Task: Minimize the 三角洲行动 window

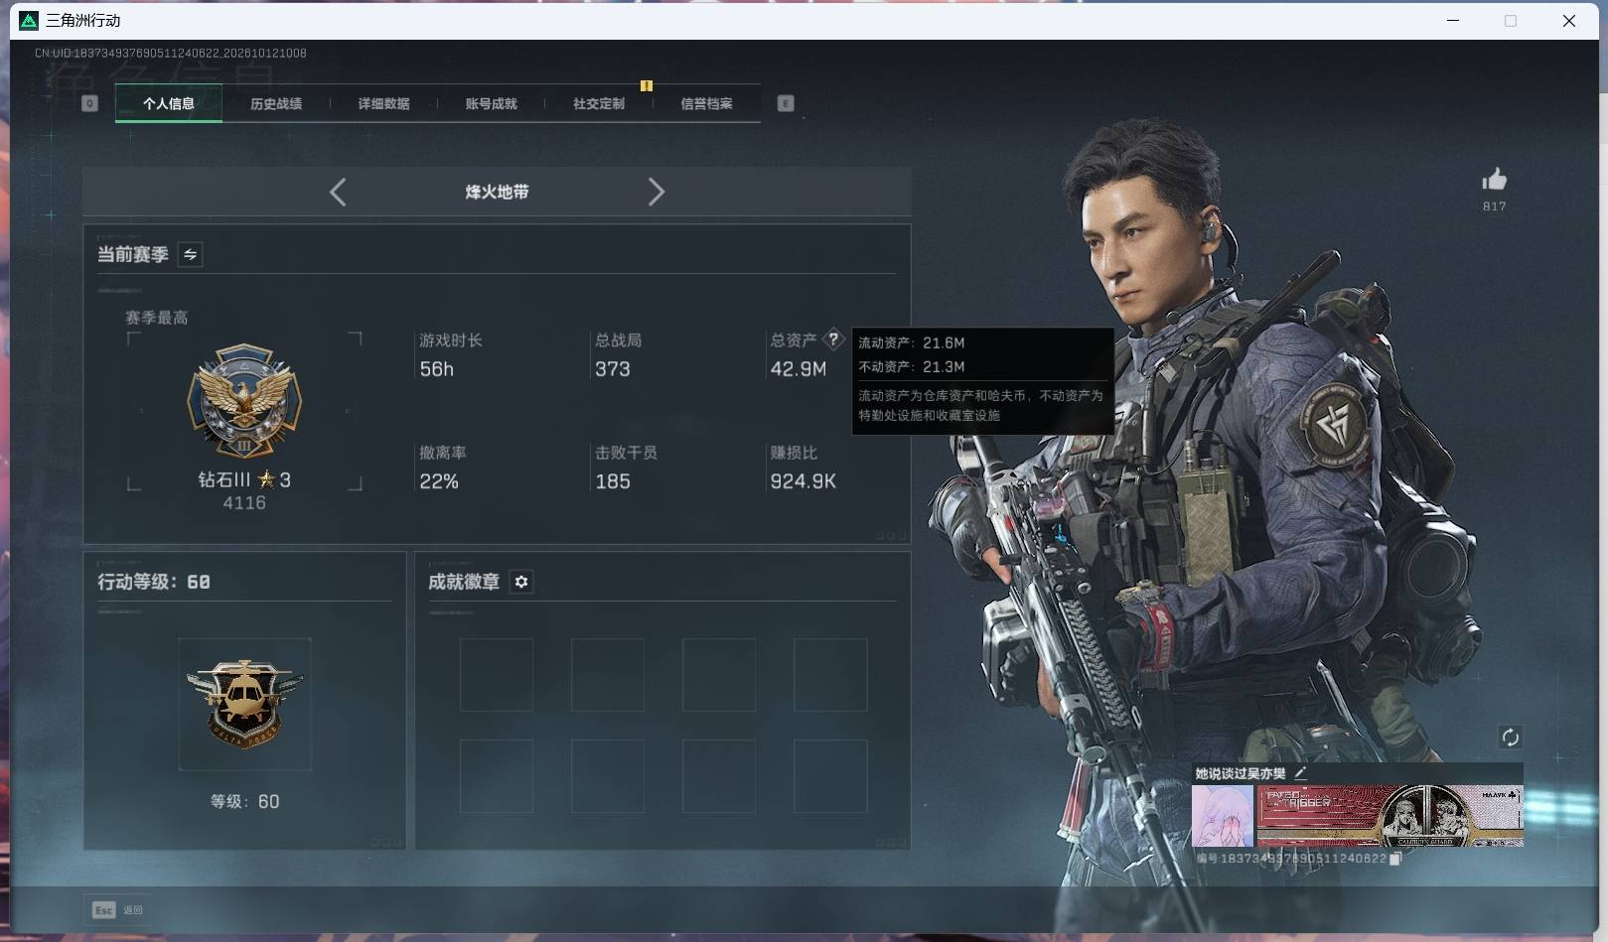Action: pos(1453,21)
